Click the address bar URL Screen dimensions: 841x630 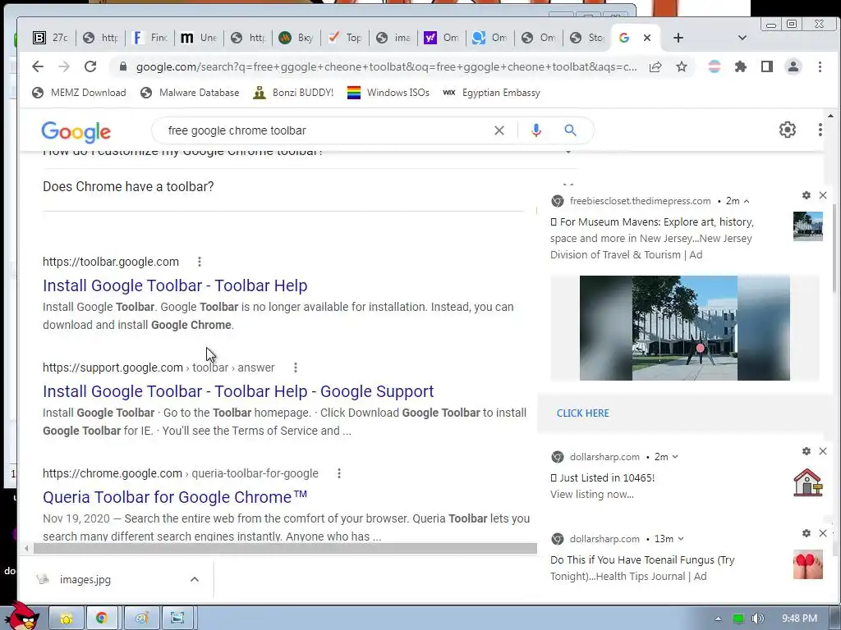point(386,67)
